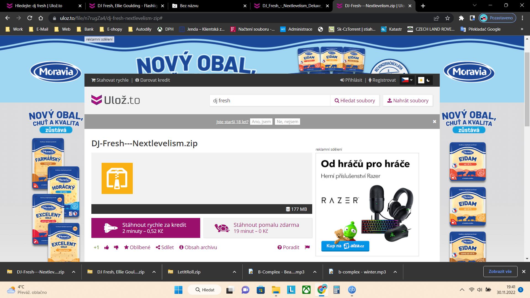The width and height of the screenshot is (530, 298).
Task: Switch to light mode sun toggle
Action: click(421, 80)
